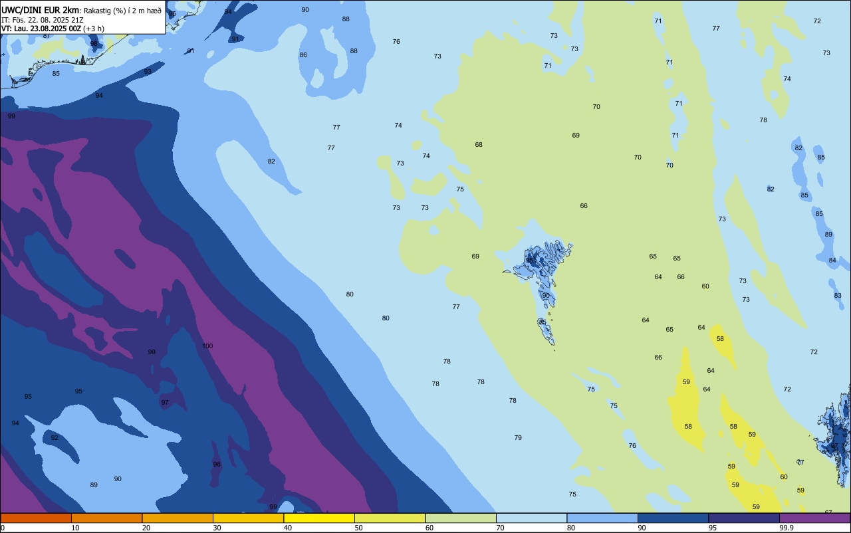This screenshot has height=533, width=851.
Task: Select the '83' humidity value on the map
Action: (838, 296)
